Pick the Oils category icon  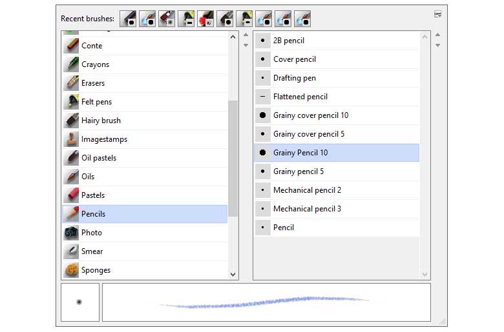[71, 177]
